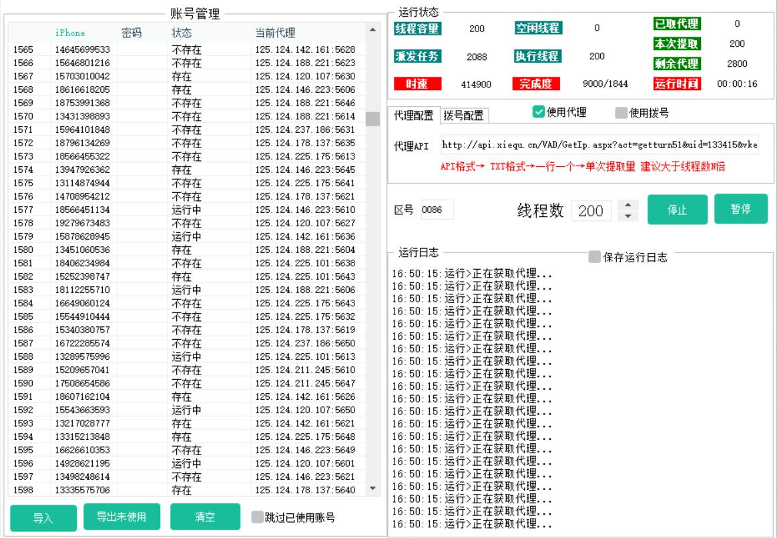Uncheck the 使用代理 checkbox
This screenshot has height=538, width=777.
pyautogui.click(x=539, y=112)
